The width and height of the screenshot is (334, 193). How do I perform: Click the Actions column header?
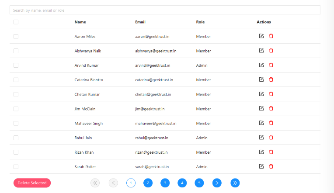[x=264, y=22]
